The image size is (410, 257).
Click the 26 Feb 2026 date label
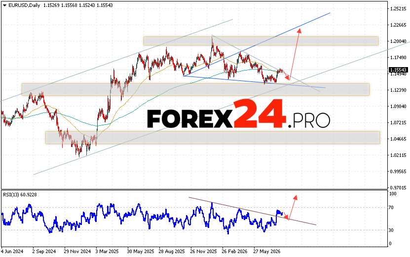234,252
